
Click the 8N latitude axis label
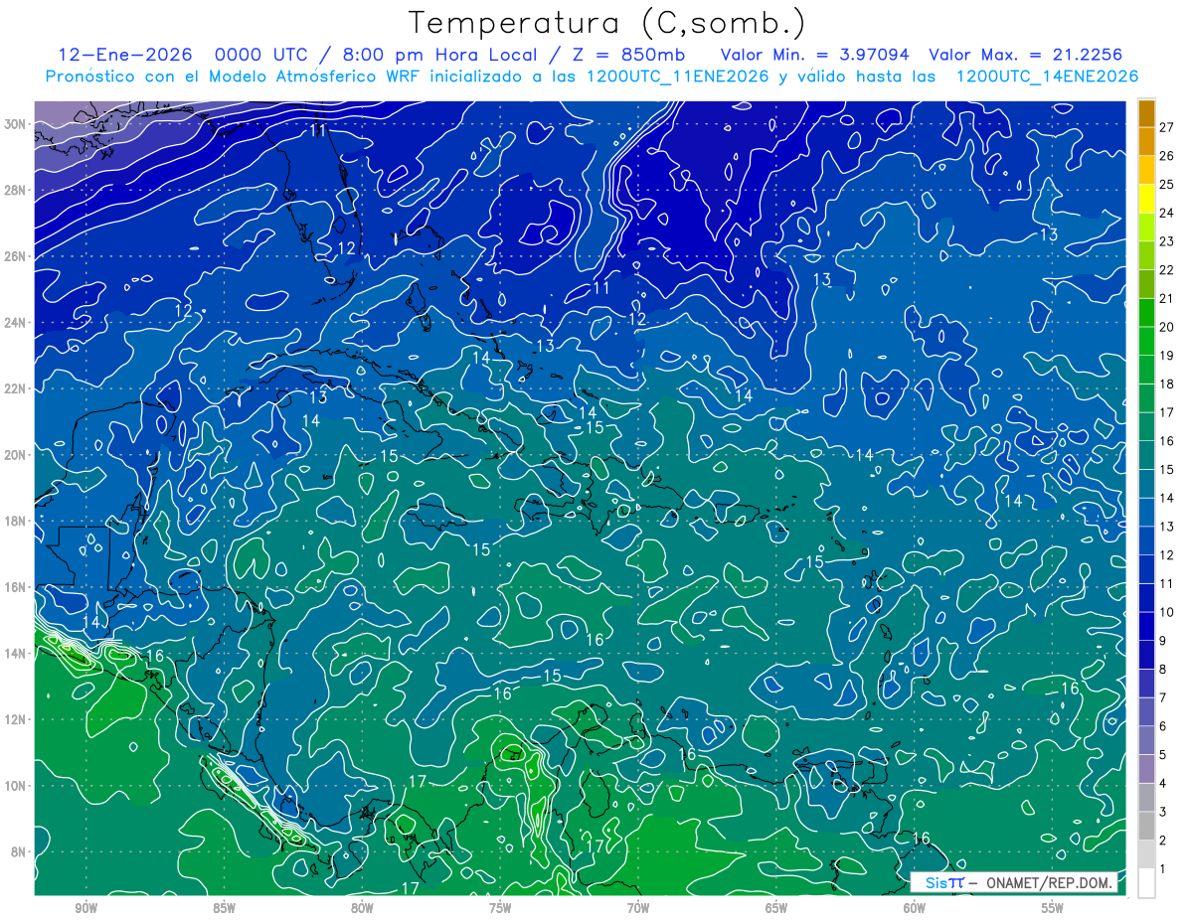coord(20,851)
